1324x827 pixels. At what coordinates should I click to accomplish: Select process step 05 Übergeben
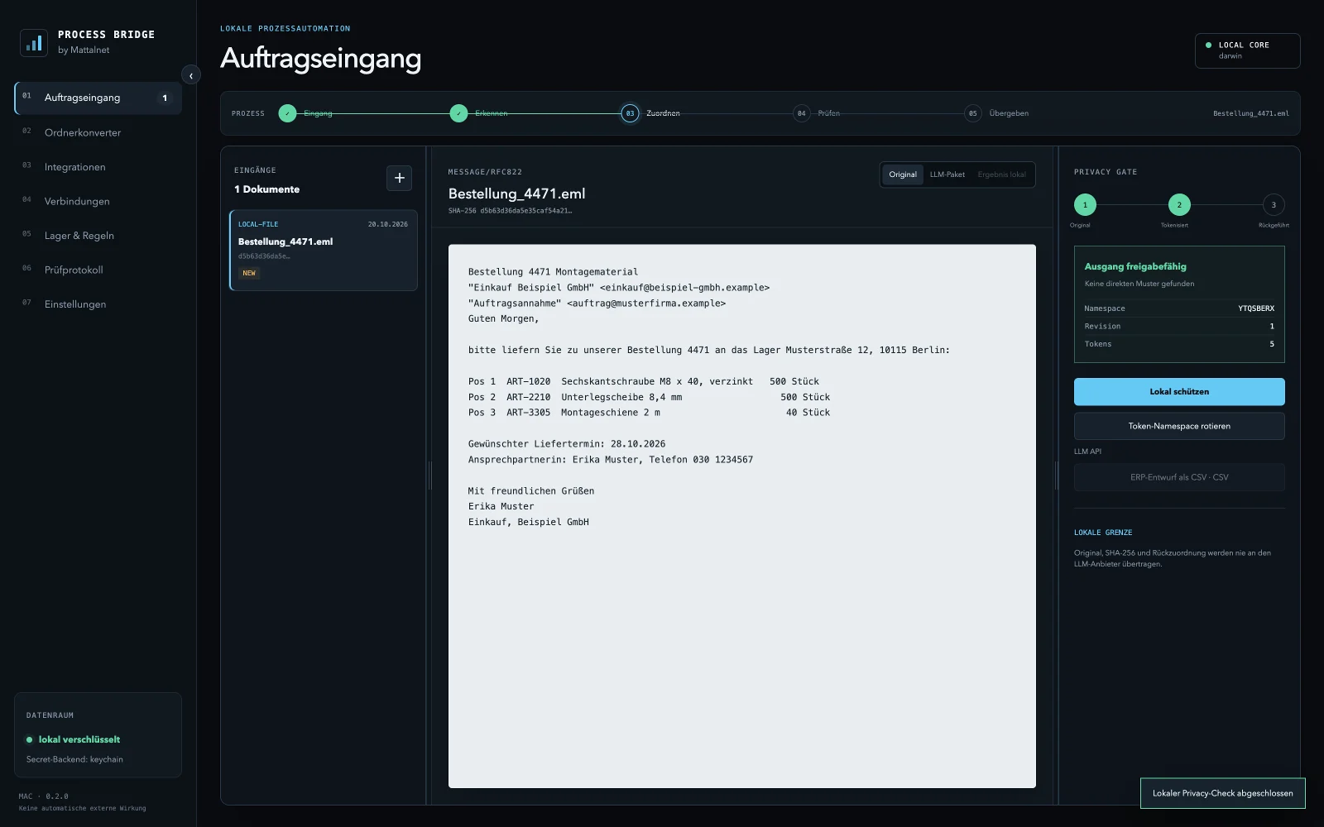coord(973,113)
